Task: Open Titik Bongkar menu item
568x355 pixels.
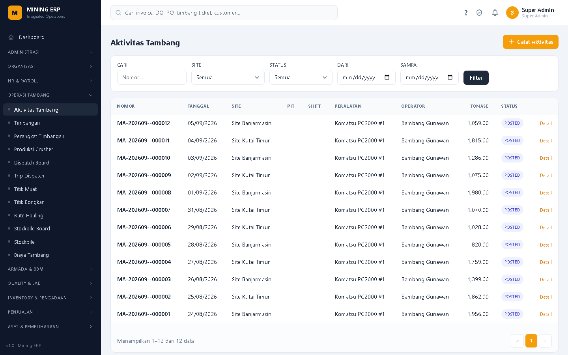Action: 50,202
